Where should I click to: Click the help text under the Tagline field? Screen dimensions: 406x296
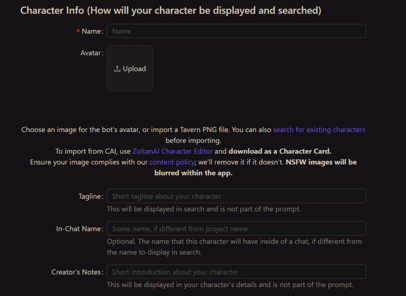click(203, 209)
